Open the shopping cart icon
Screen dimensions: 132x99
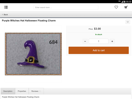tap(126, 7)
